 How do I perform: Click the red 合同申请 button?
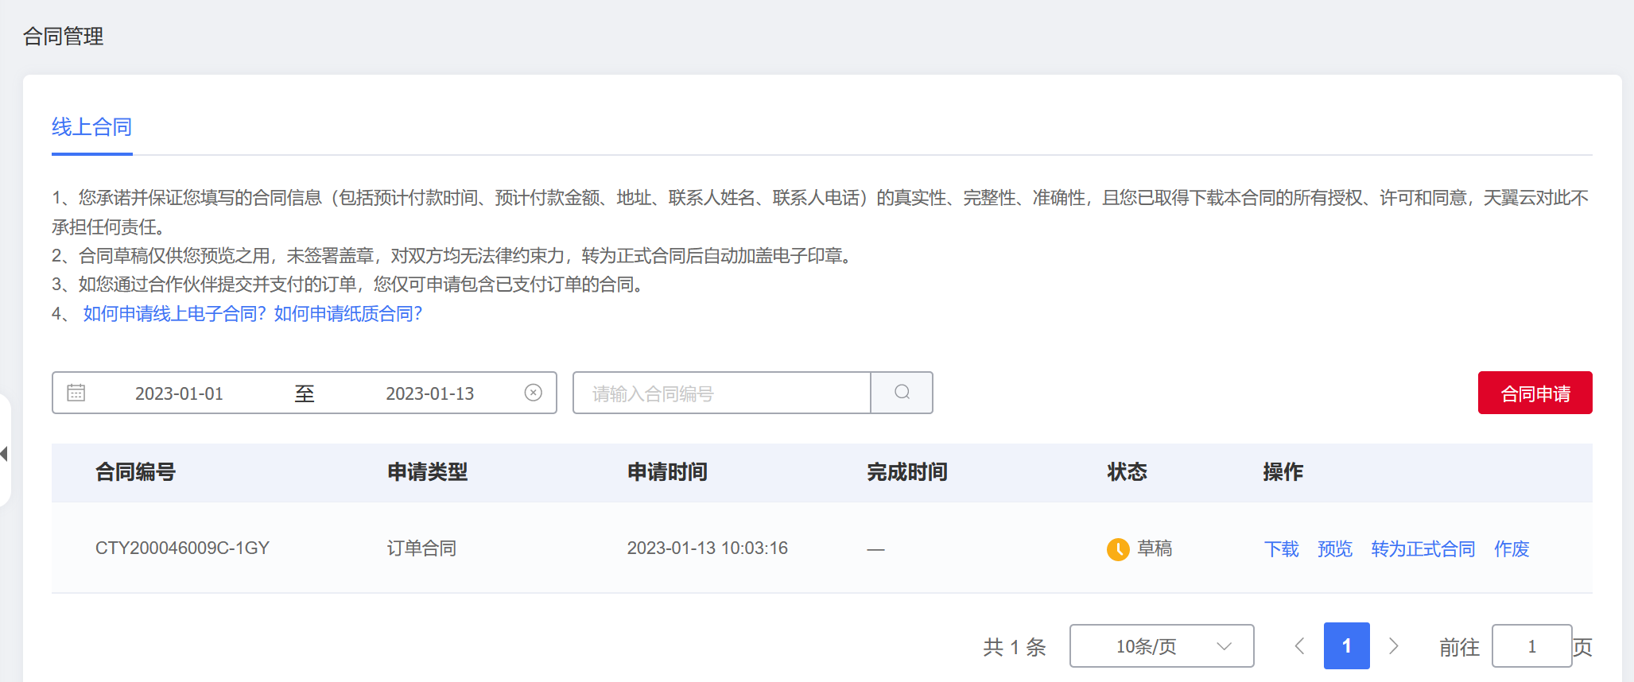[x=1535, y=393]
